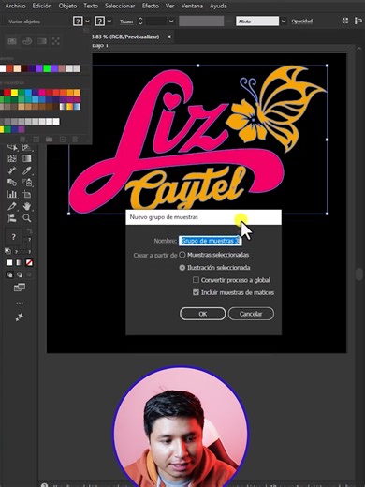The image size is (365, 487).
Task: Select the Slice tool
Action: (12, 206)
